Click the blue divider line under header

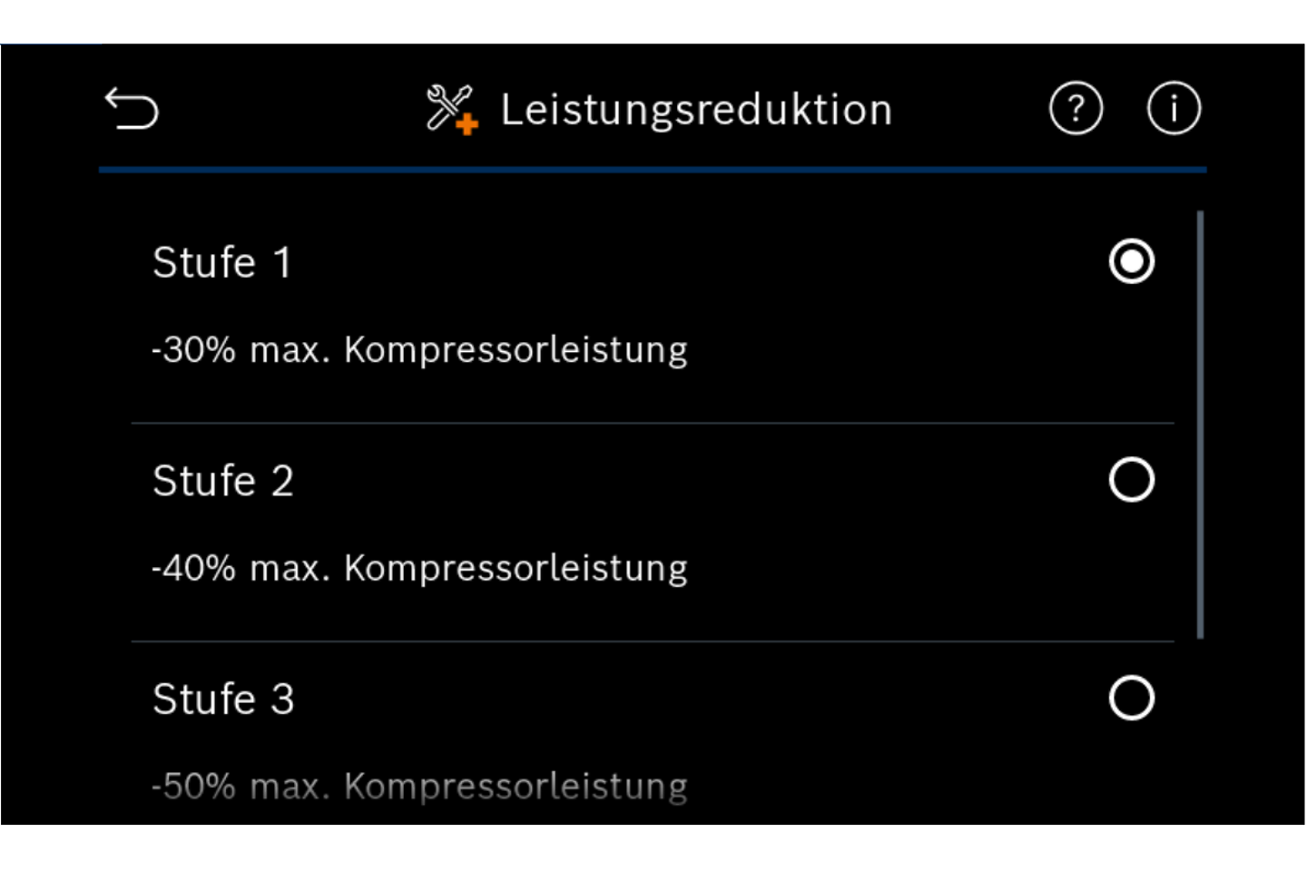click(653, 170)
